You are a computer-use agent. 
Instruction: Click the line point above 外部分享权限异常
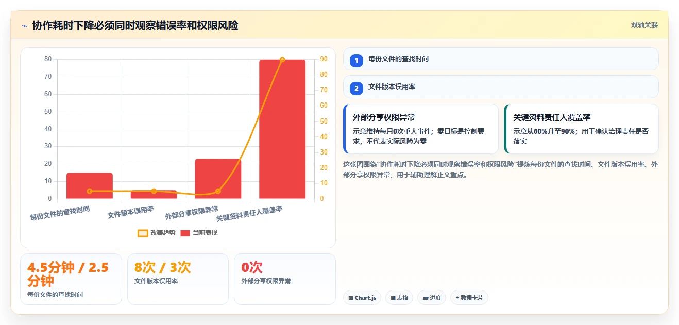coord(218,191)
